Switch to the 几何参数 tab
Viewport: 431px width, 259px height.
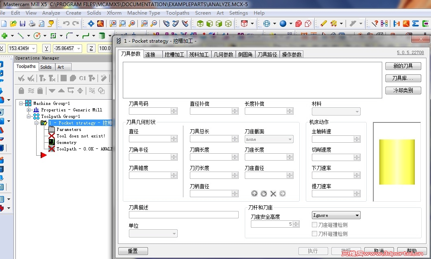pos(224,54)
